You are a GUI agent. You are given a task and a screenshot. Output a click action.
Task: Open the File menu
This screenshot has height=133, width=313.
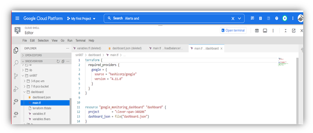(24, 40)
